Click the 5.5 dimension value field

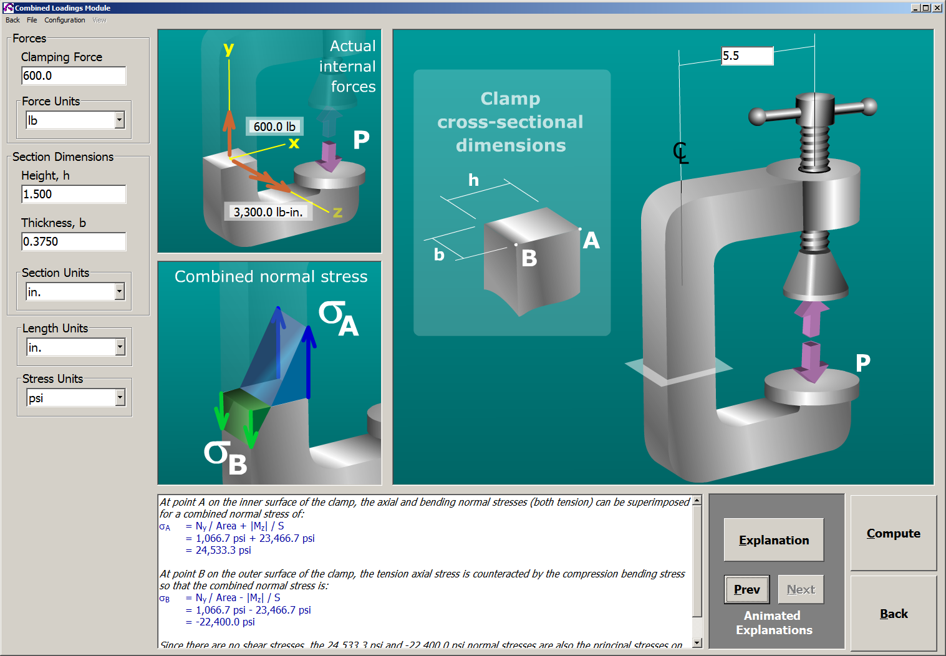click(746, 55)
